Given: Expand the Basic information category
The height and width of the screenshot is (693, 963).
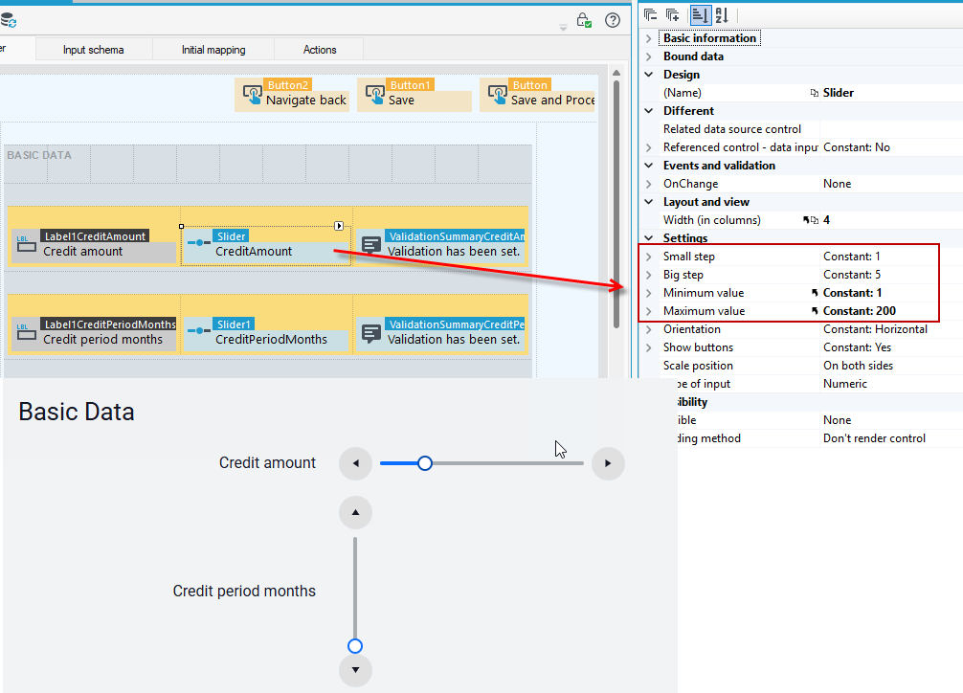Looking at the screenshot, I should coord(649,38).
